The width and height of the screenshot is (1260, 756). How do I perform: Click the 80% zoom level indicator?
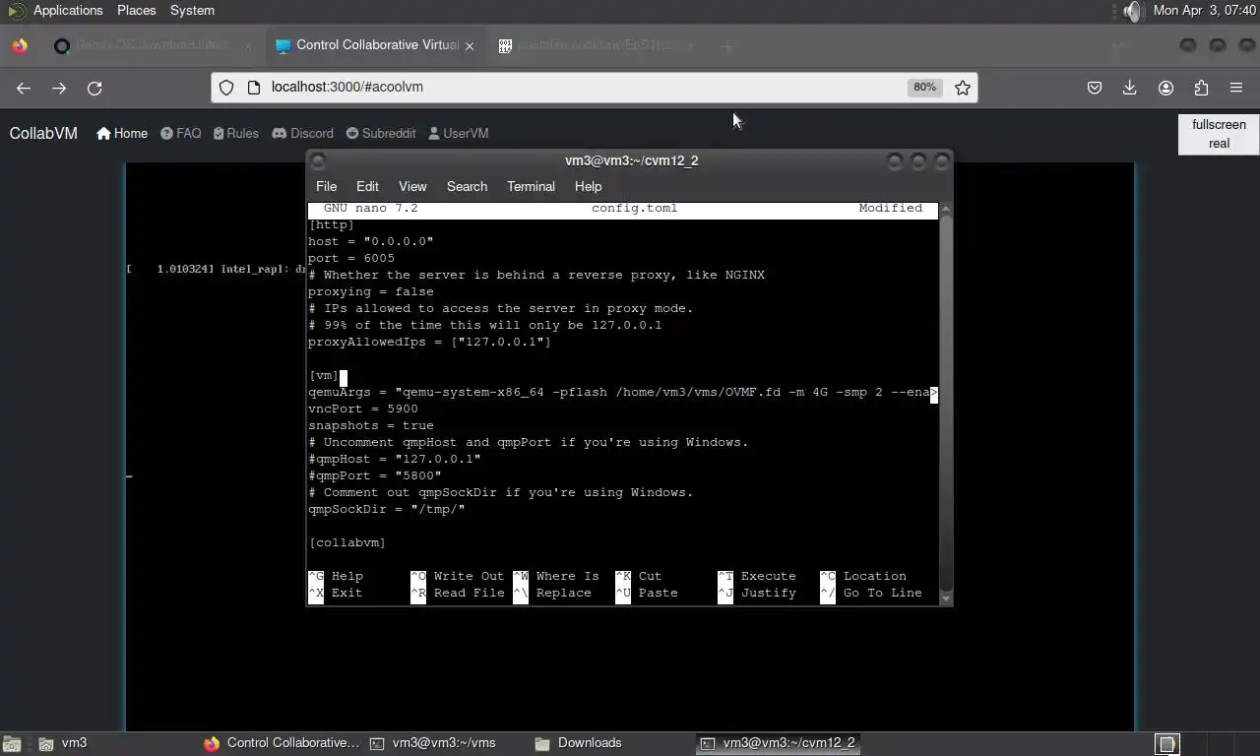(x=924, y=87)
